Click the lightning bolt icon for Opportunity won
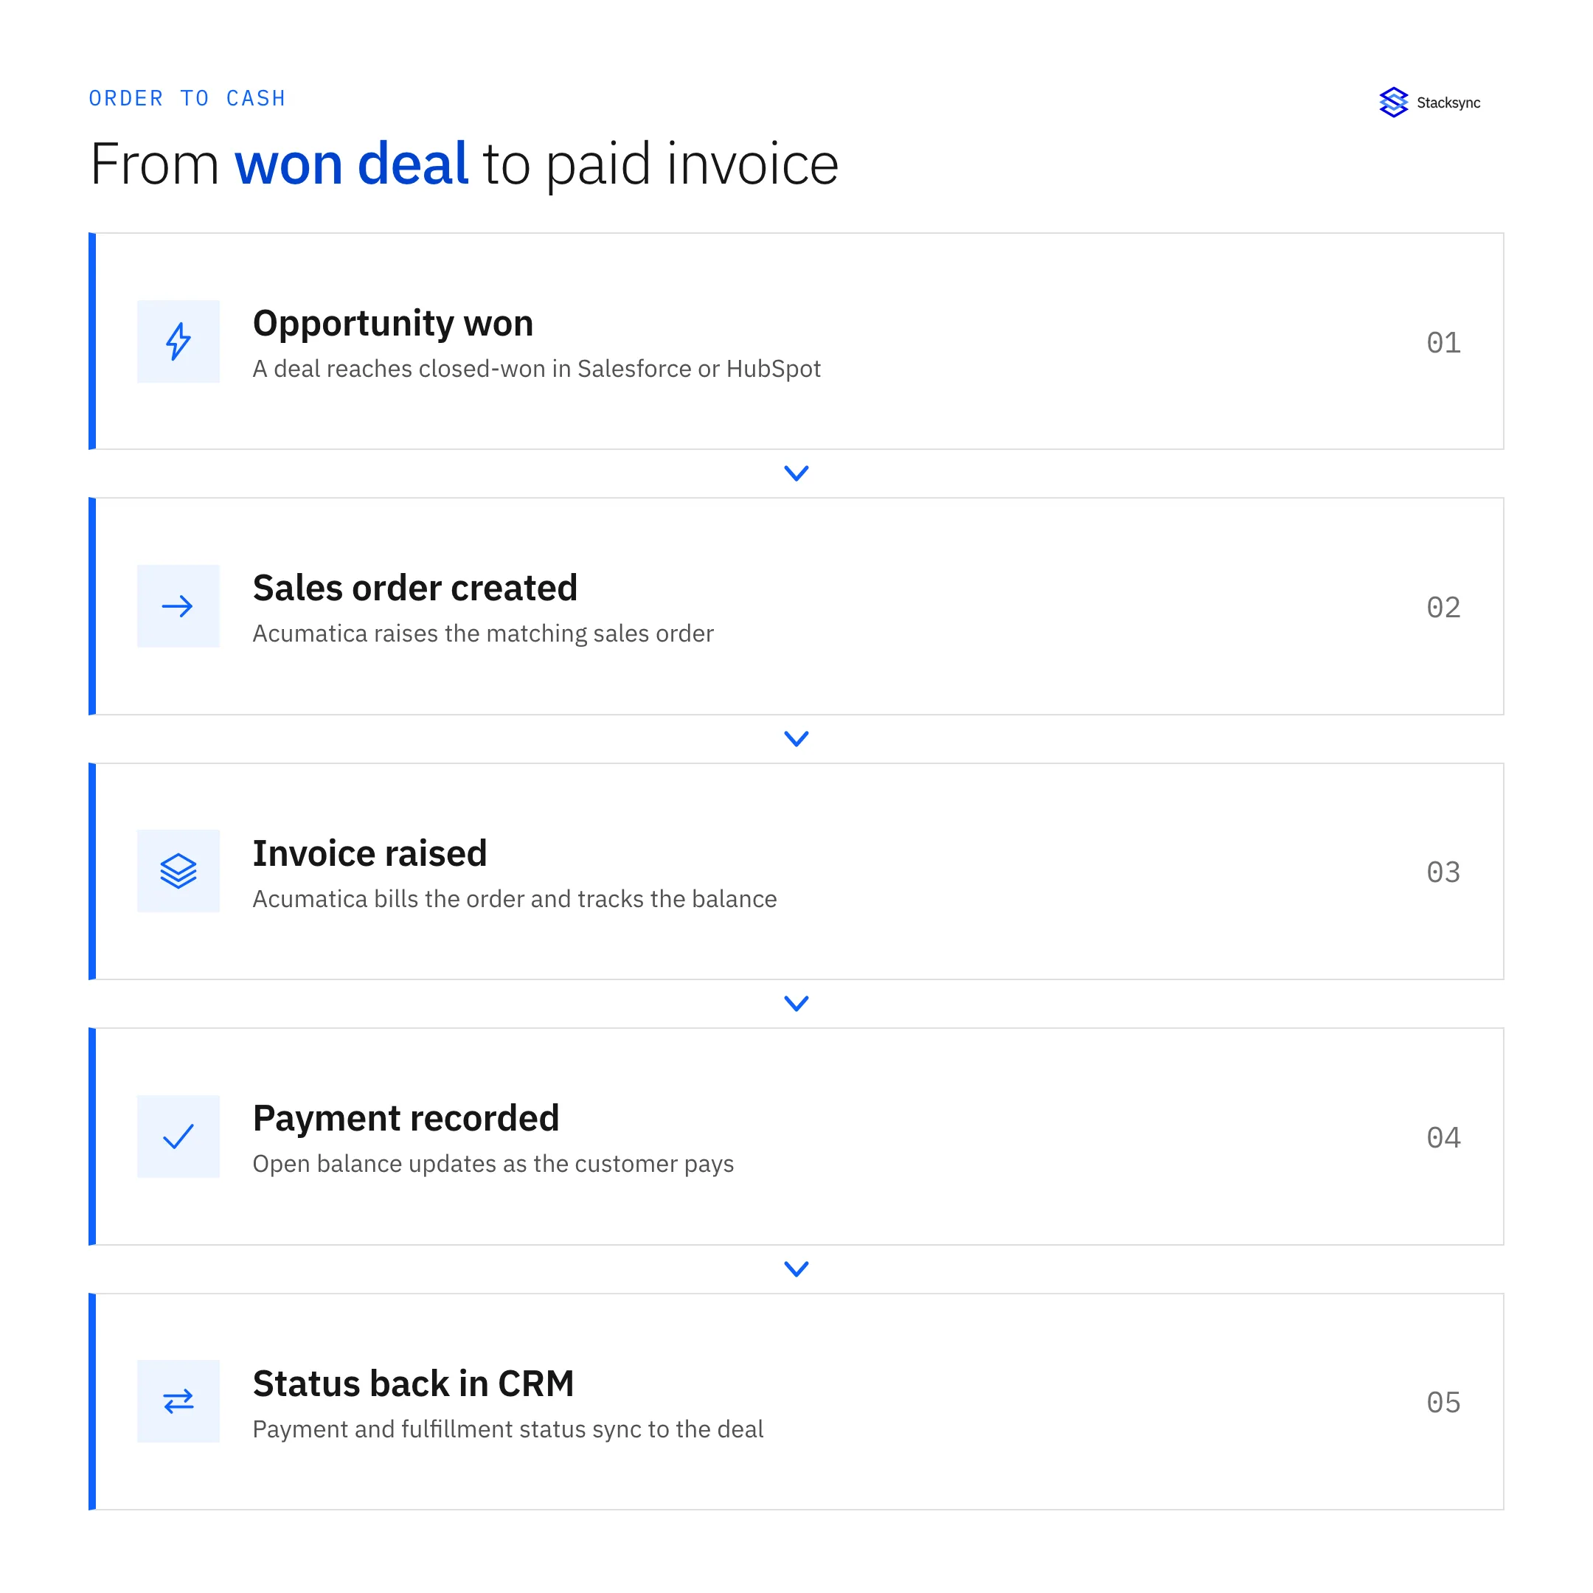The image size is (1593, 1593). (x=178, y=341)
